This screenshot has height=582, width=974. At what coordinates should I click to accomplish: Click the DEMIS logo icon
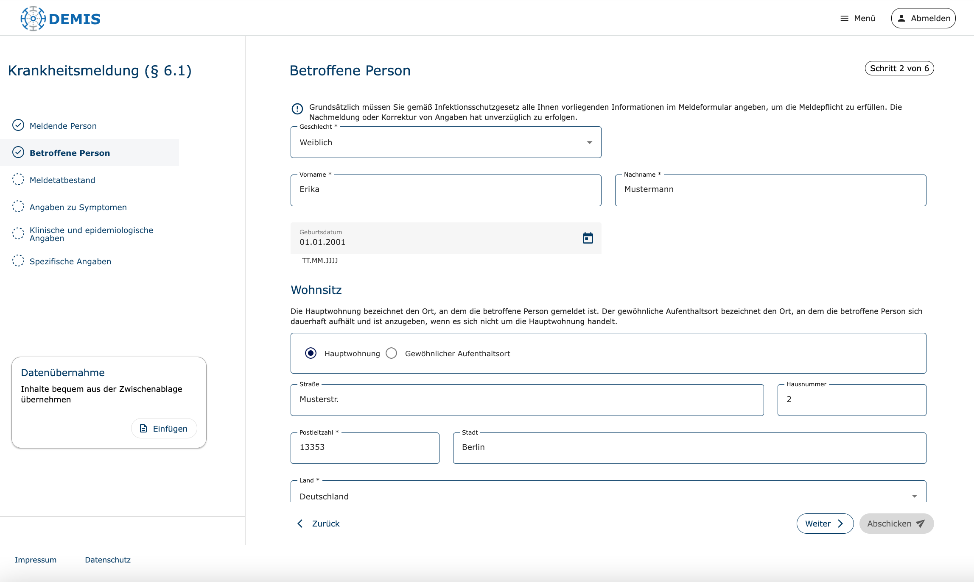(x=33, y=19)
